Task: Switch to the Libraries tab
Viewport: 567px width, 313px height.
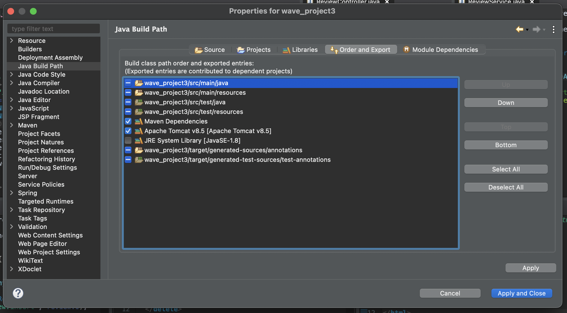Action: pyautogui.click(x=300, y=50)
